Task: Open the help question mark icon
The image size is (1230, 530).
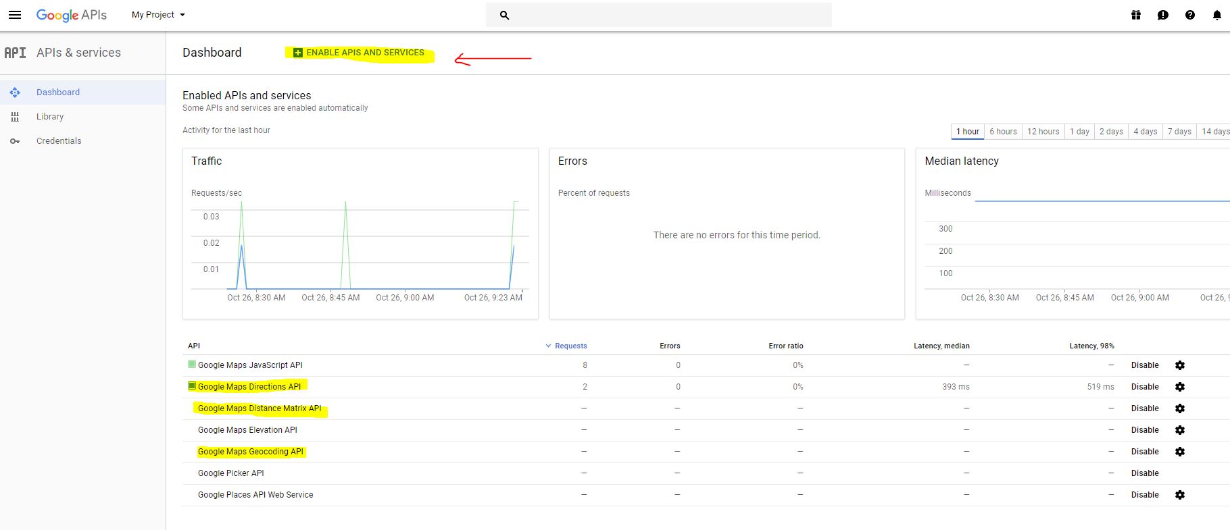Action: tap(1190, 15)
